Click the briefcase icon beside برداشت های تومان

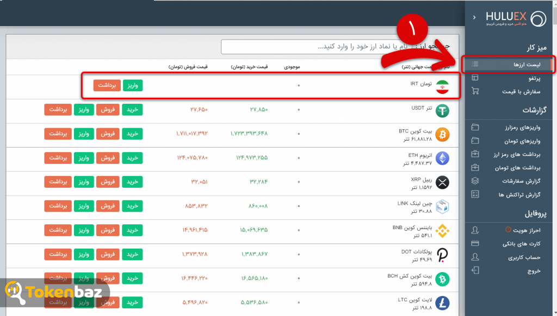475,167
